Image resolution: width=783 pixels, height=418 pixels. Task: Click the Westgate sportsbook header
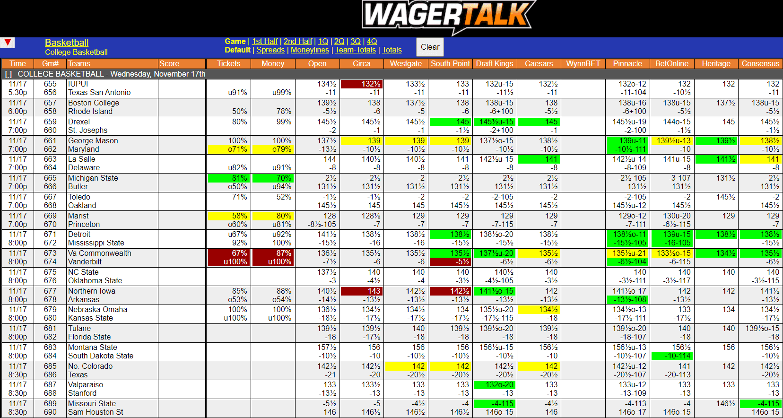pyautogui.click(x=406, y=64)
